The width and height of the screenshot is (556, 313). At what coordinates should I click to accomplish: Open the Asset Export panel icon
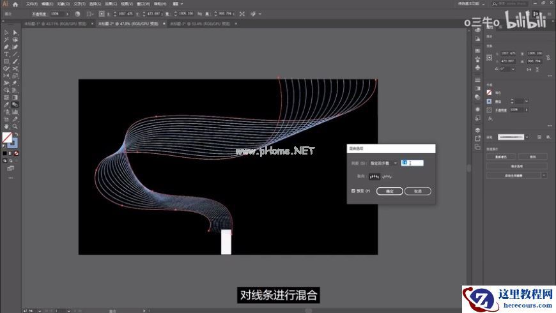click(477, 138)
